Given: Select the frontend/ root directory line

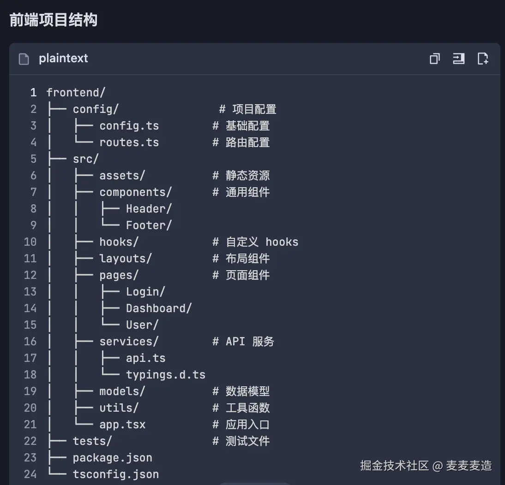Looking at the screenshot, I should 76,92.
